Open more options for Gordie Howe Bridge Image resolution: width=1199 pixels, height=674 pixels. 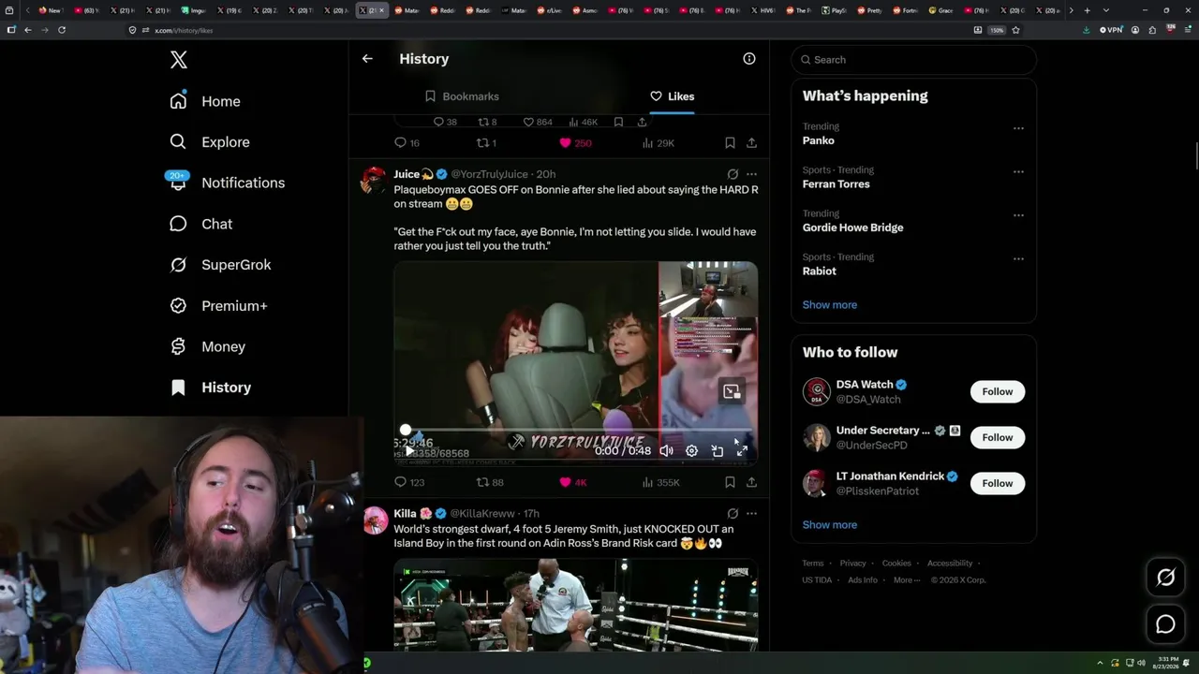(1018, 215)
